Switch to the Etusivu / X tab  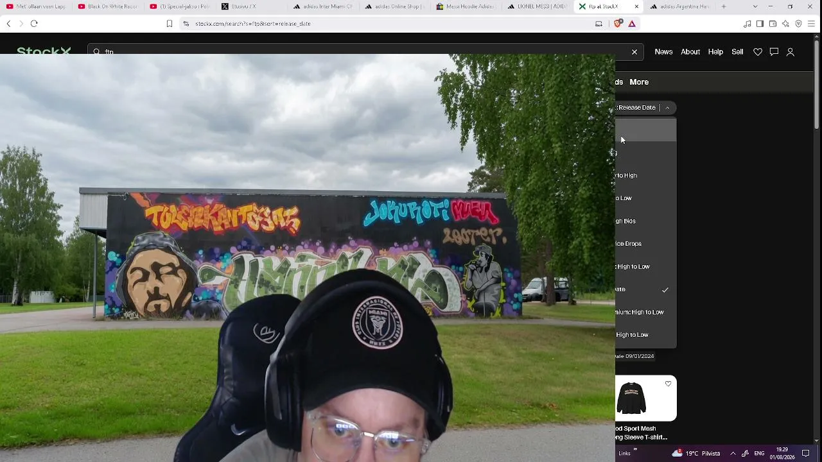point(251,6)
